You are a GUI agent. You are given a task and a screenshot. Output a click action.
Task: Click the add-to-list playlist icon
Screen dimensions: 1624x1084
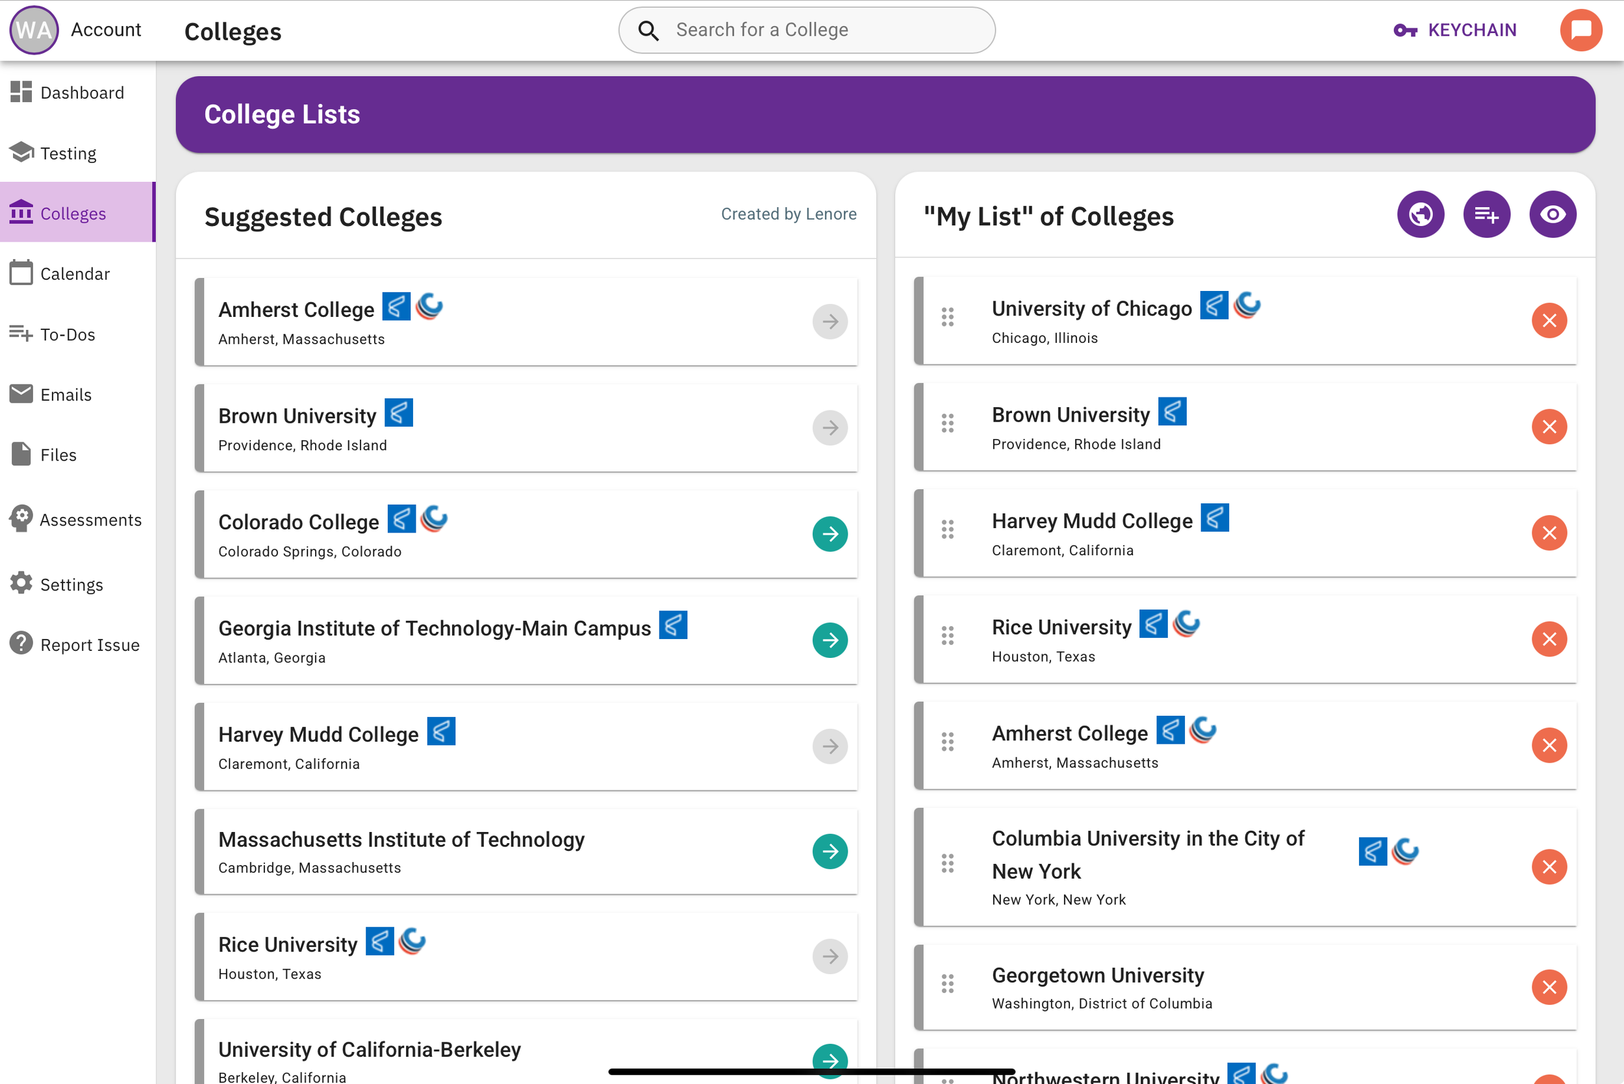tap(1486, 214)
